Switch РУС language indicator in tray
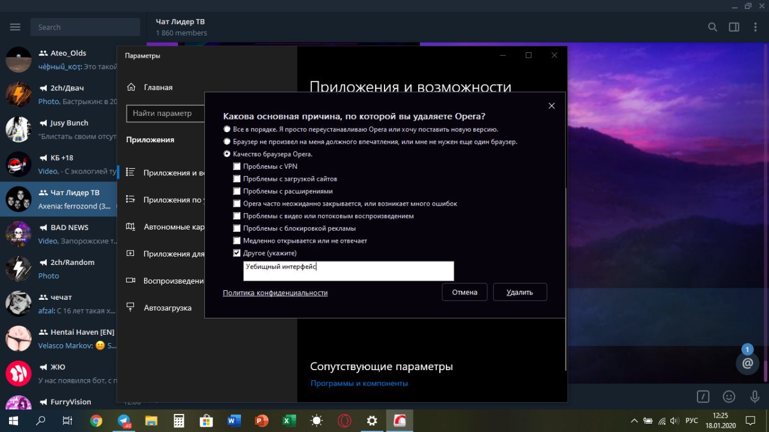The width and height of the screenshot is (769, 432). [691, 421]
